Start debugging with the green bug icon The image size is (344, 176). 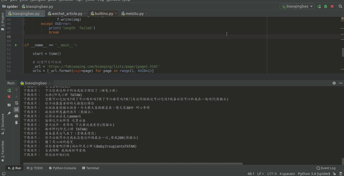(326, 6)
